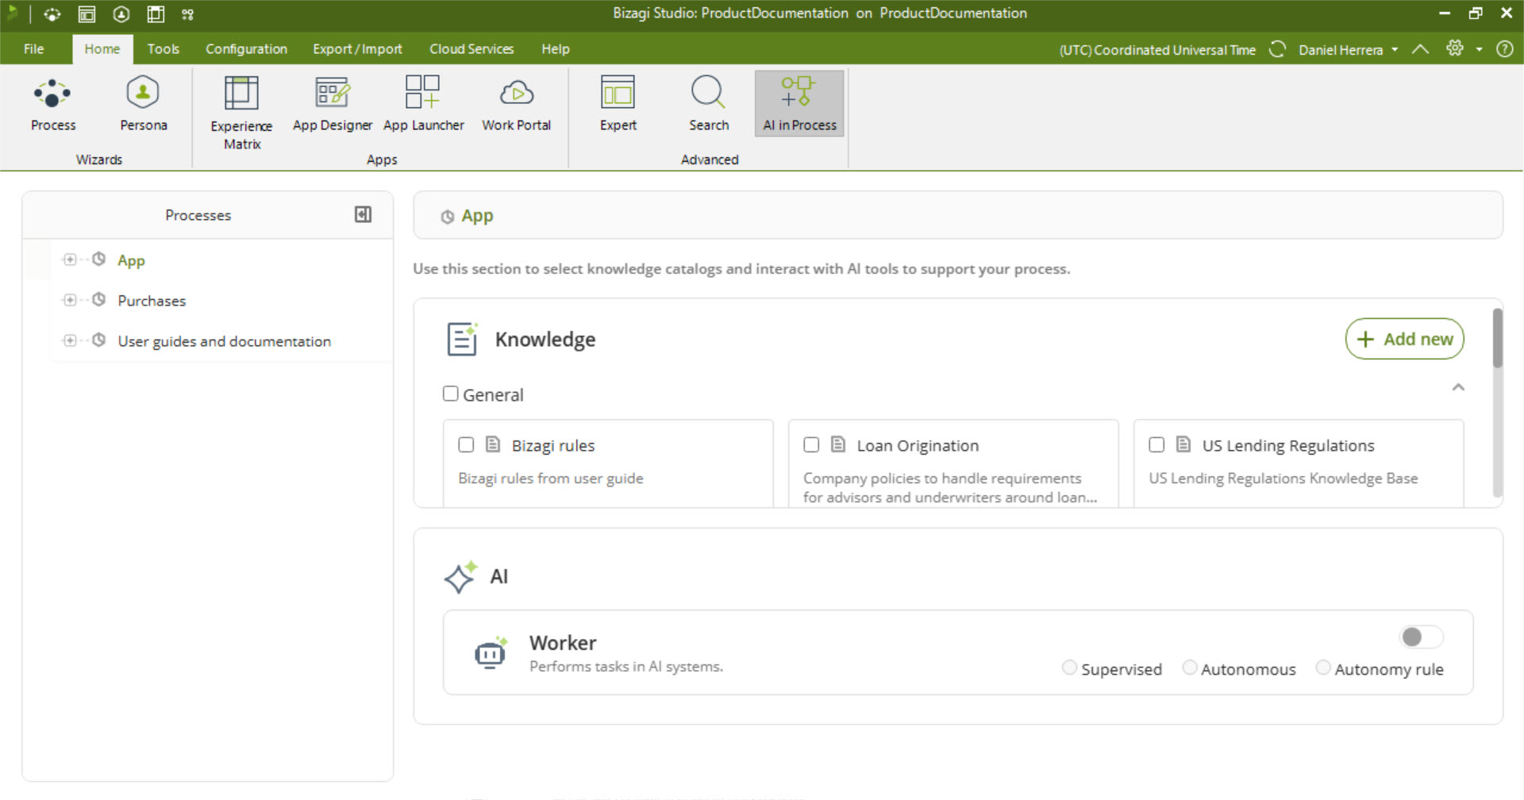Check the Bizagi rules knowledge box
1524x800 pixels.
coord(466,444)
